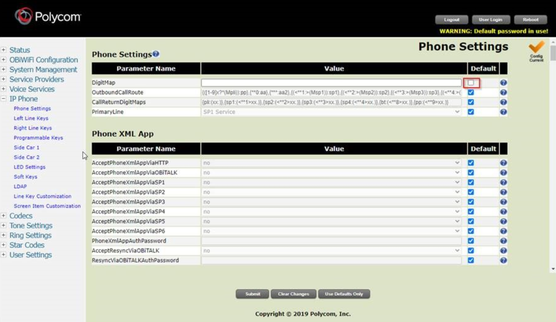Click the Reboot button
556x322 pixels.
531,19
